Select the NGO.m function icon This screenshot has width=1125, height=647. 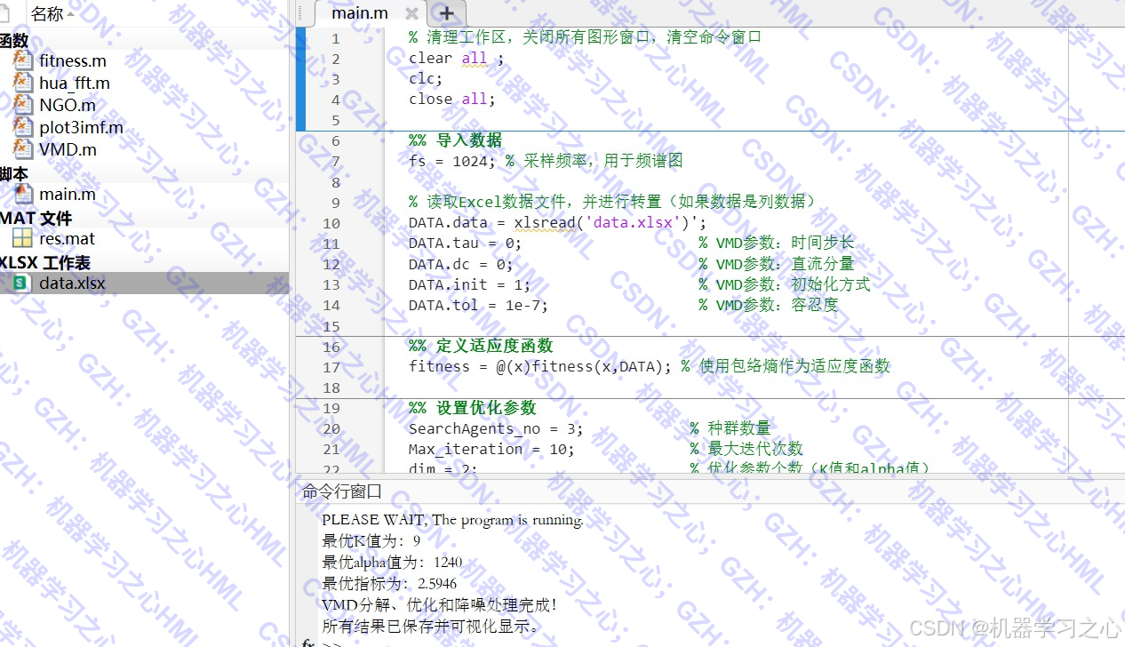22,105
